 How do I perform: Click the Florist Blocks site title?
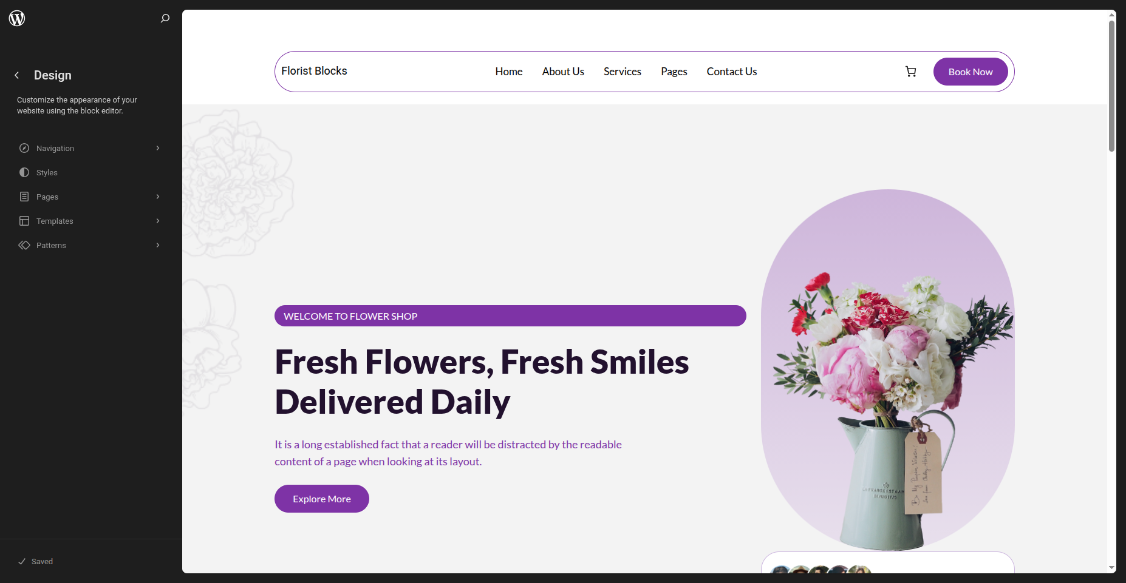point(314,71)
